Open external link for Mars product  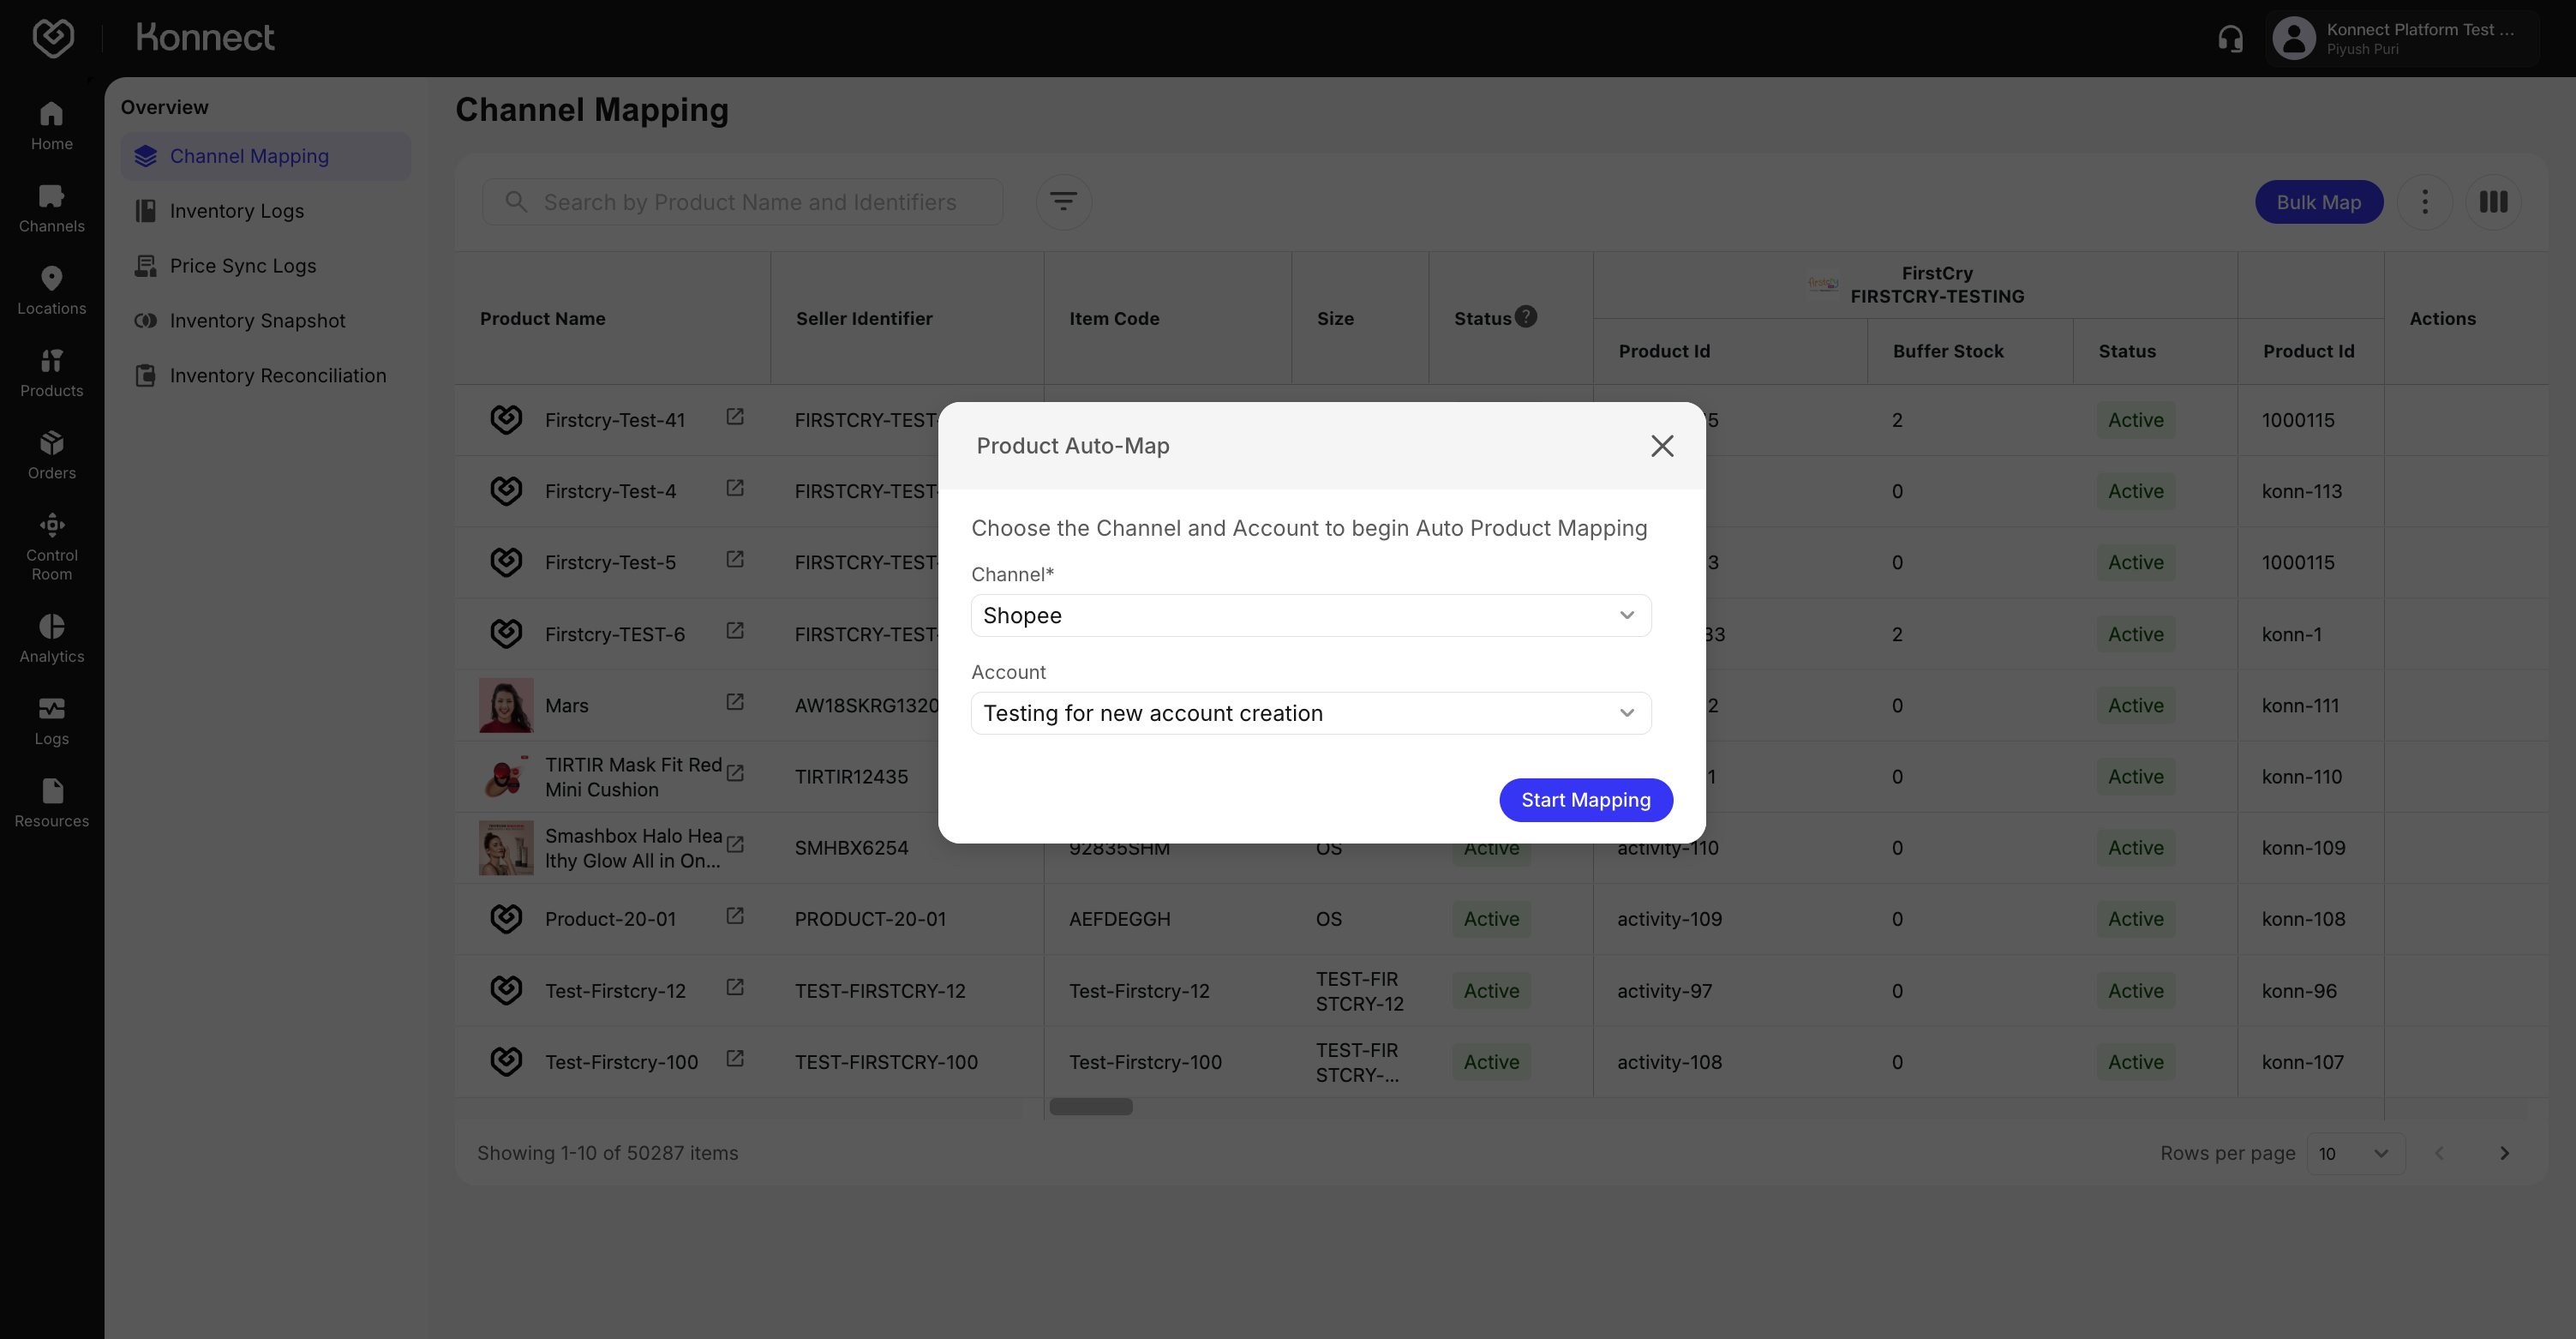tap(735, 702)
